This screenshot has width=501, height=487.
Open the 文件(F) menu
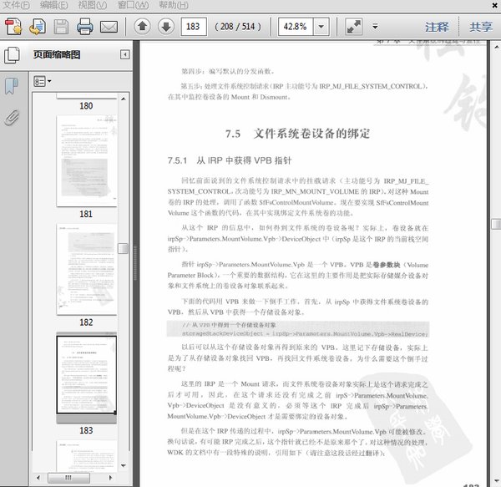(x=16, y=5)
